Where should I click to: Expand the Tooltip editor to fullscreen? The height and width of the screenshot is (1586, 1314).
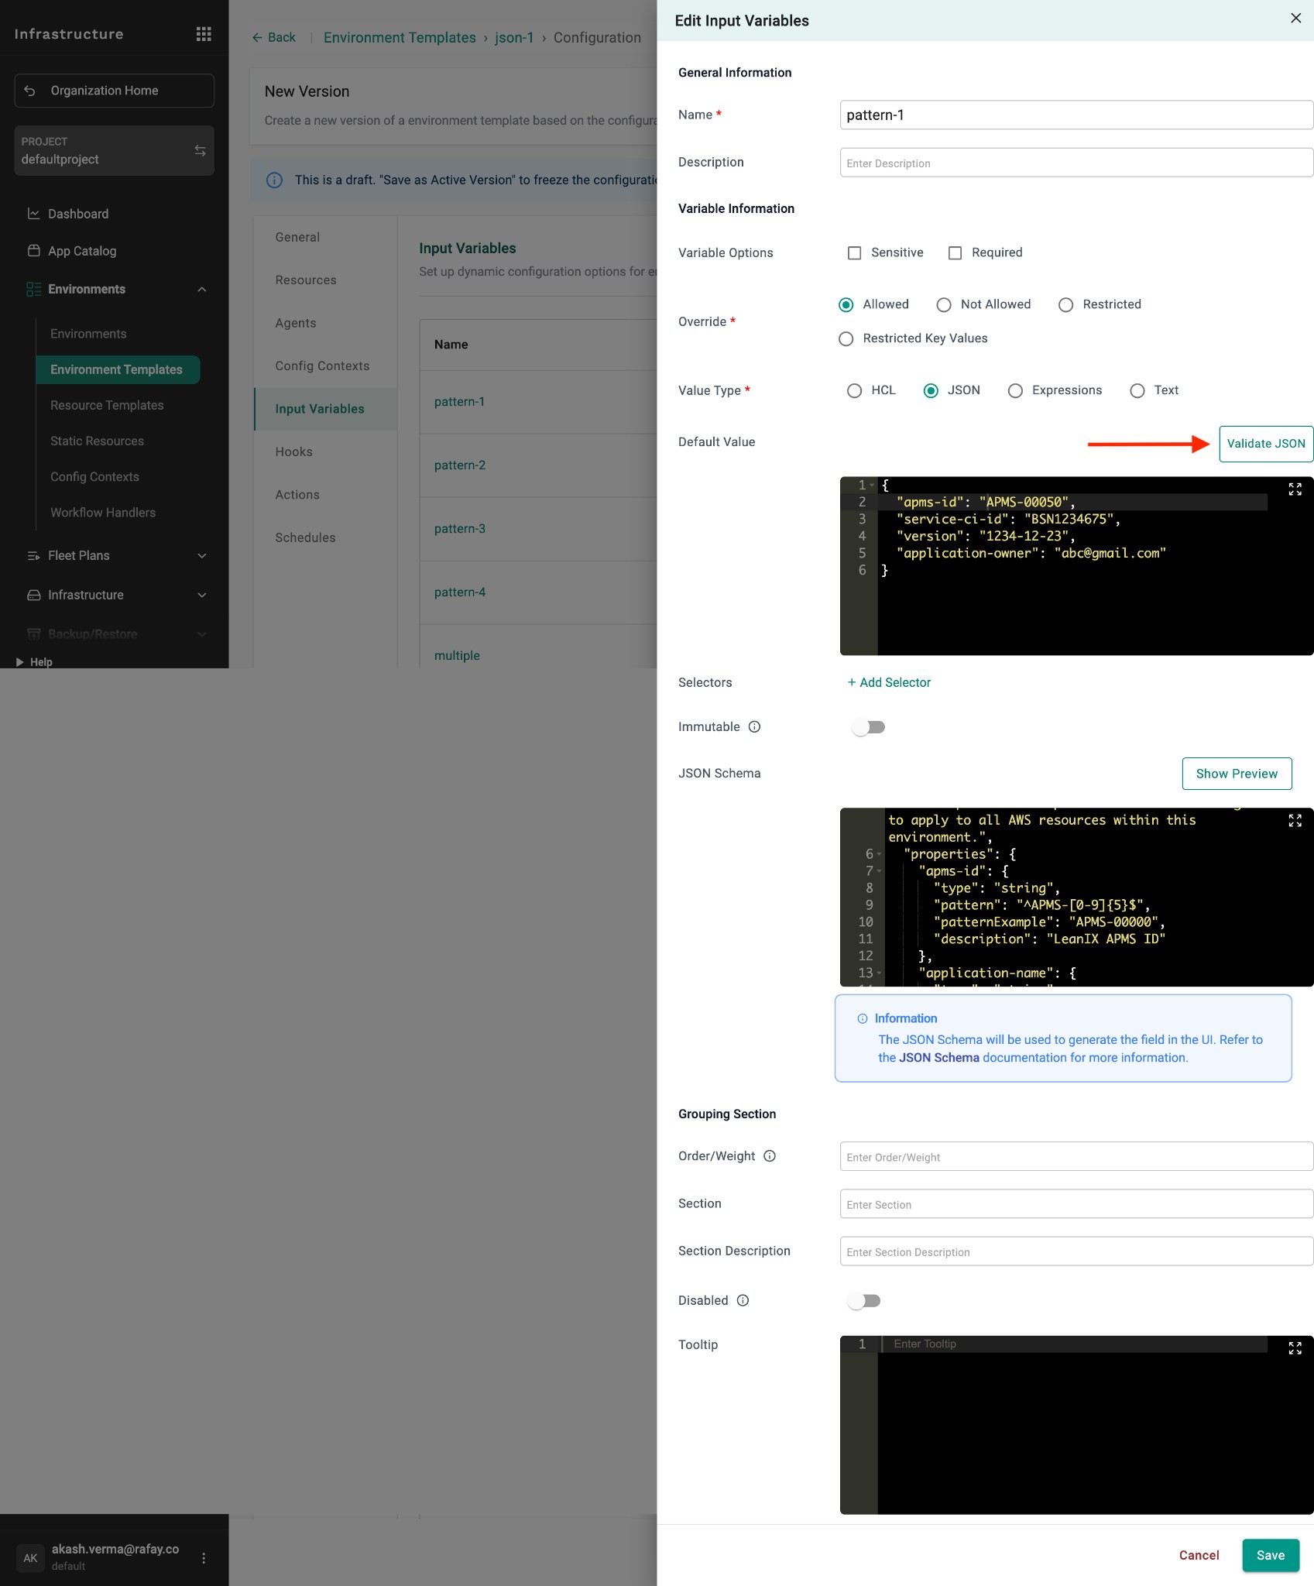click(x=1295, y=1348)
